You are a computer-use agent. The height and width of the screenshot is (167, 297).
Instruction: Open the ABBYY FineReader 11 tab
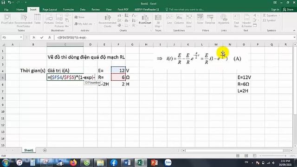point(147,9)
